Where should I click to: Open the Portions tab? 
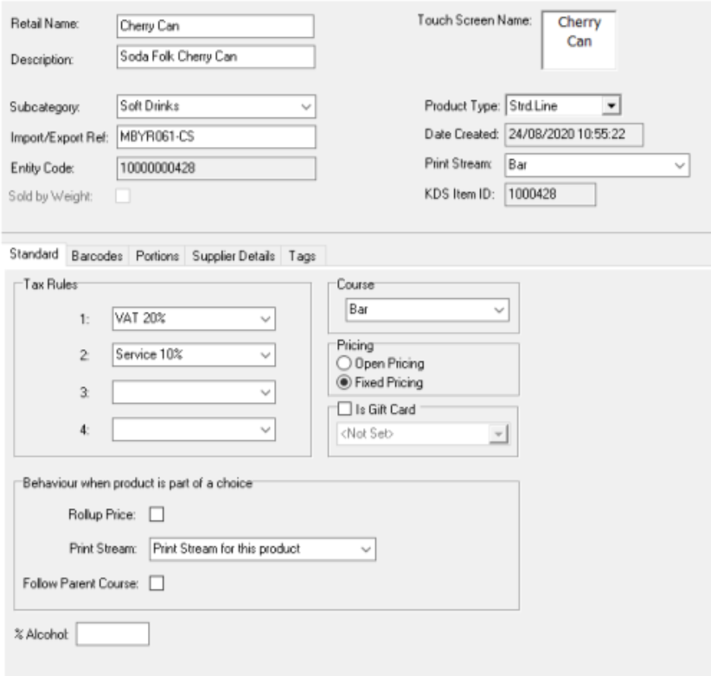click(157, 256)
